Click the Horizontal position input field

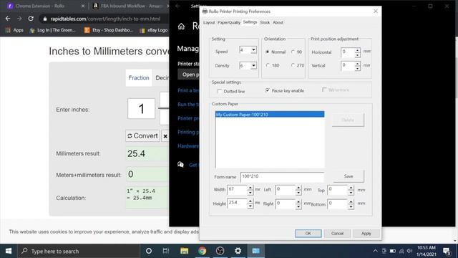click(348, 52)
